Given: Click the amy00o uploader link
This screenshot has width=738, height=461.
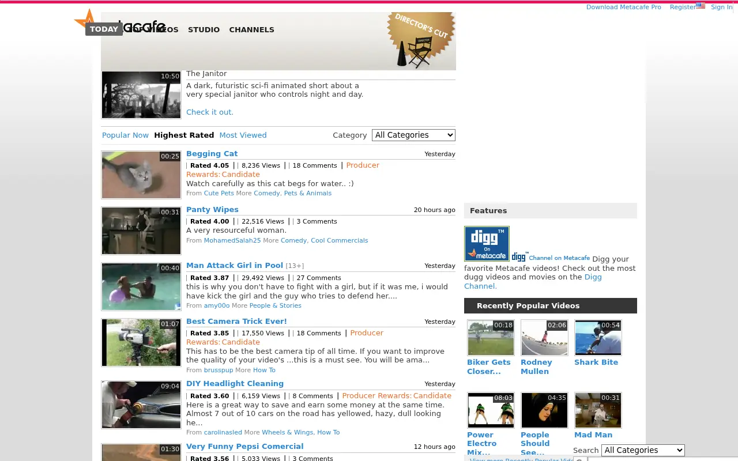Looking at the screenshot, I should click(217, 305).
